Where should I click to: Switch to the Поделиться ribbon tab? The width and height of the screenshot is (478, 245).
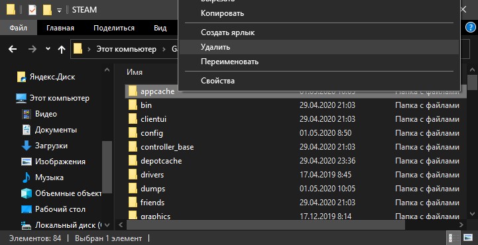click(114, 28)
